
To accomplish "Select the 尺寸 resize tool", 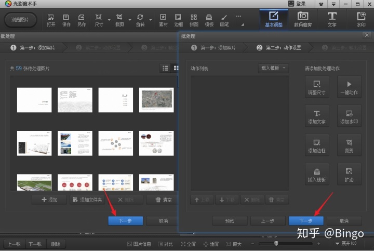I will 99,20.
